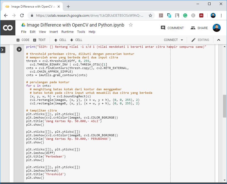Image resolution: width=227 pixels, height=184 pixels.
Task: Open the Runtime menu
Action: pos(67,32)
